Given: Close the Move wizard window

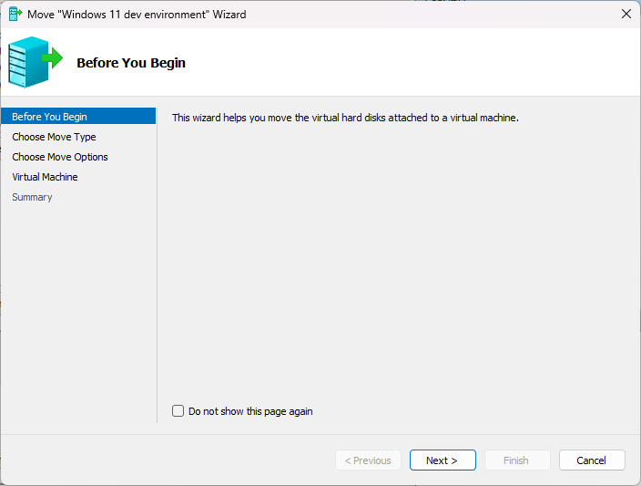Looking at the screenshot, I should click(x=626, y=15).
